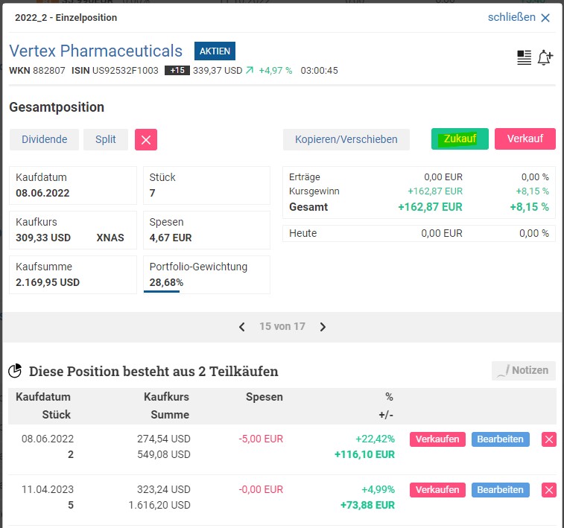
Task: Click the 15 von 17 pager text
Action: [x=282, y=326]
